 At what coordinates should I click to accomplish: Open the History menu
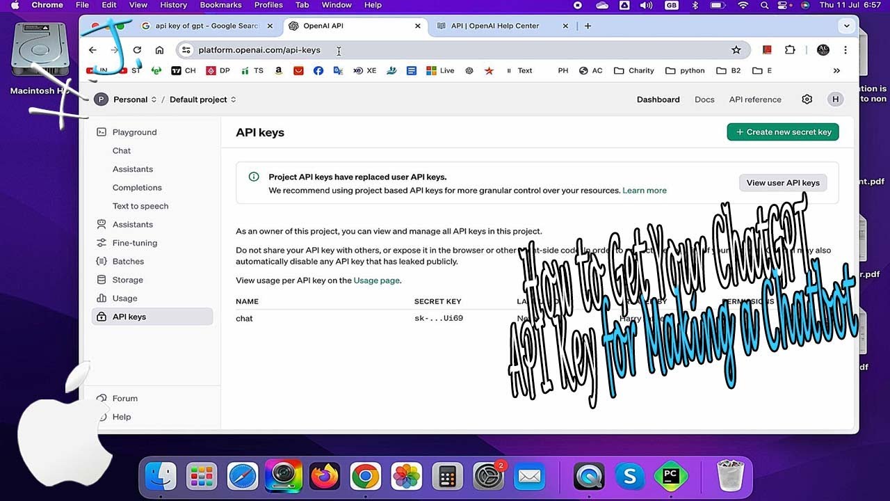pyautogui.click(x=173, y=5)
